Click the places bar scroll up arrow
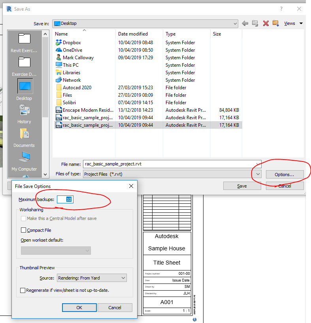 pyautogui.click(x=45, y=34)
